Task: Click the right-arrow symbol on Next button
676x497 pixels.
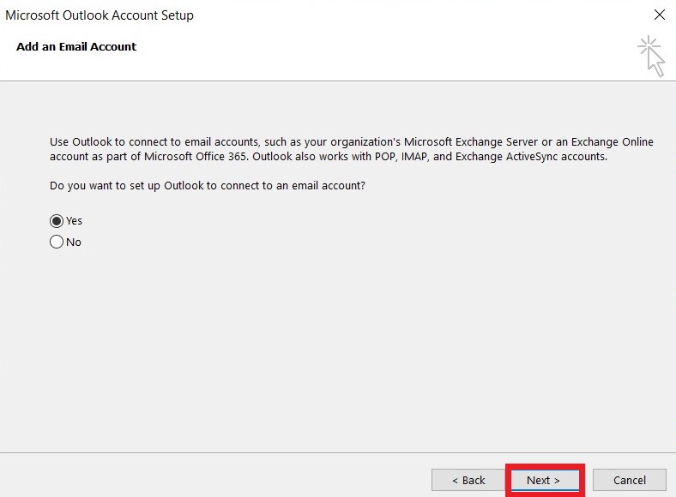Action: coord(557,481)
